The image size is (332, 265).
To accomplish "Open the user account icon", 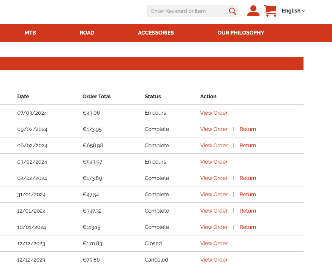I will click(253, 11).
